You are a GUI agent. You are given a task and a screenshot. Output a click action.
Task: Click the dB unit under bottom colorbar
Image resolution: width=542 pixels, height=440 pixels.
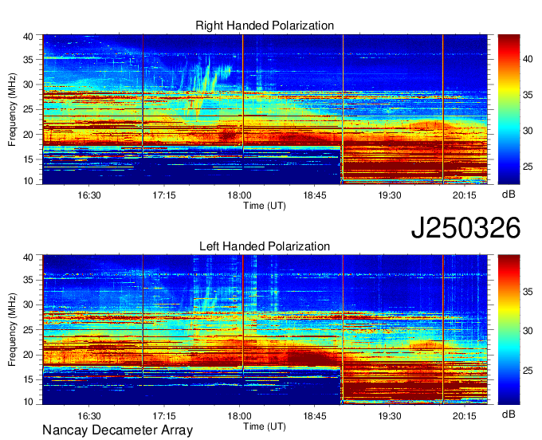coord(509,414)
